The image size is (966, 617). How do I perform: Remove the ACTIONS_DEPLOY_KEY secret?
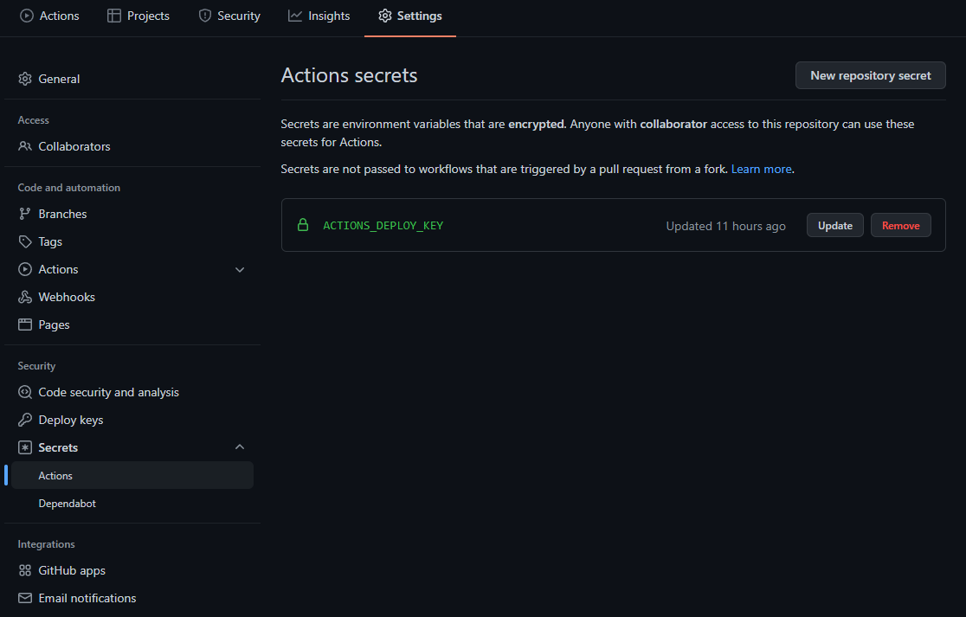tap(900, 225)
